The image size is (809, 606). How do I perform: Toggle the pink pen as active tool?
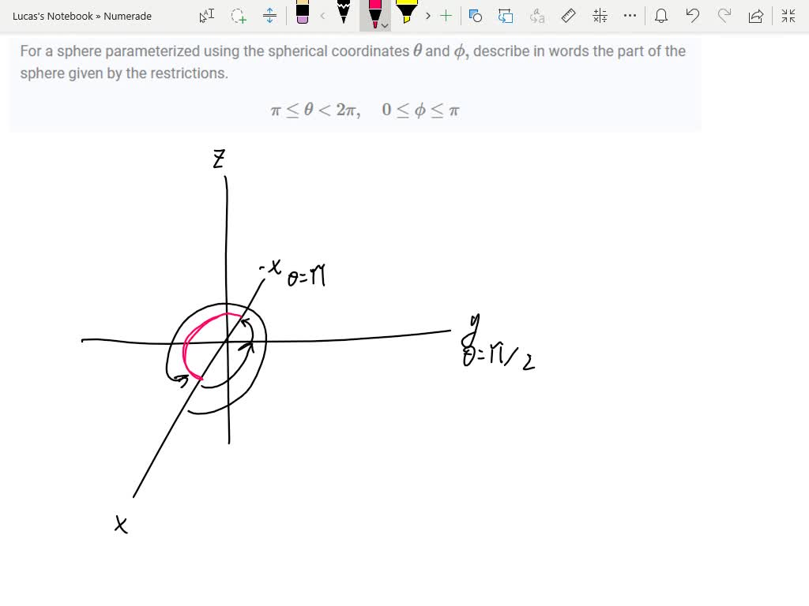[374, 13]
